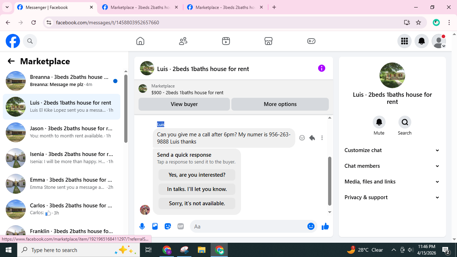
Task: Send 'In talks. I'll let you know.' response
Action: pyautogui.click(x=197, y=189)
